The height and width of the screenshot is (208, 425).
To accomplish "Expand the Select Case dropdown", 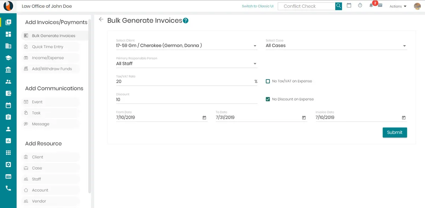I will tap(404, 46).
